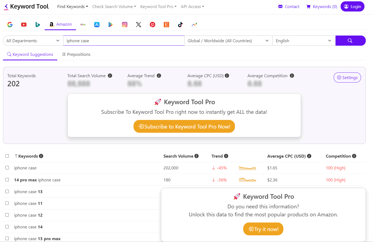This screenshot has height=242, width=373.
Task: Click info icon beside Search Volume header
Action: (x=196, y=156)
